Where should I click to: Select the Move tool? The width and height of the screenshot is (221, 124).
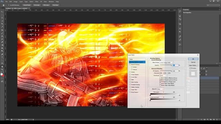(2, 12)
